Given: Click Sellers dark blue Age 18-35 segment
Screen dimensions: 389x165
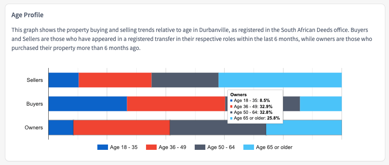Looking at the screenshot, I should click(63, 80).
